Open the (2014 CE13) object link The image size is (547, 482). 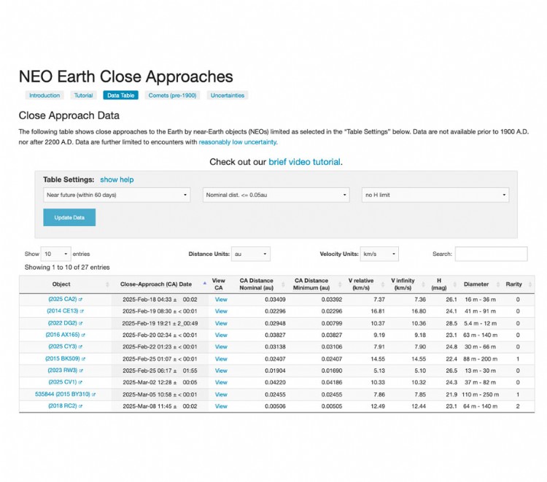63,311
